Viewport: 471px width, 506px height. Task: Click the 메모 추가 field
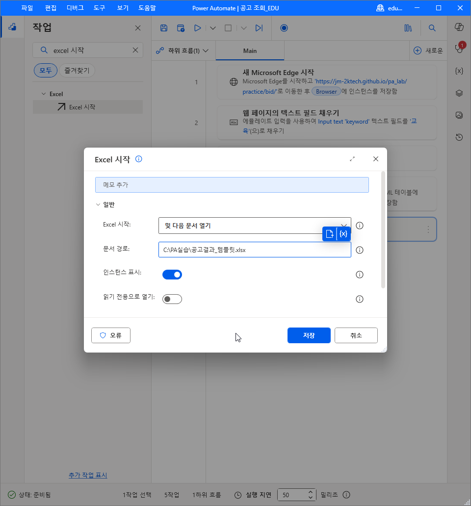pyautogui.click(x=232, y=185)
